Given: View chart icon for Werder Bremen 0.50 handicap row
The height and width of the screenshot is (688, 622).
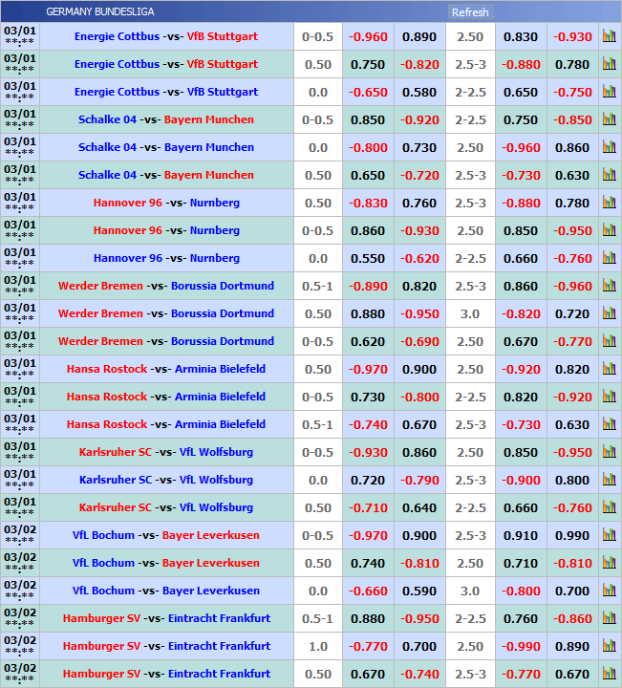Looking at the screenshot, I should (x=610, y=313).
